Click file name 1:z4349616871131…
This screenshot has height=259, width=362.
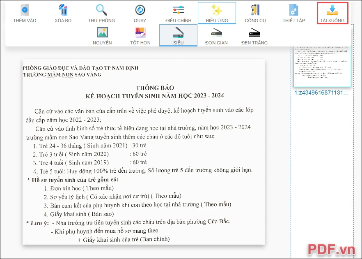click(321, 93)
